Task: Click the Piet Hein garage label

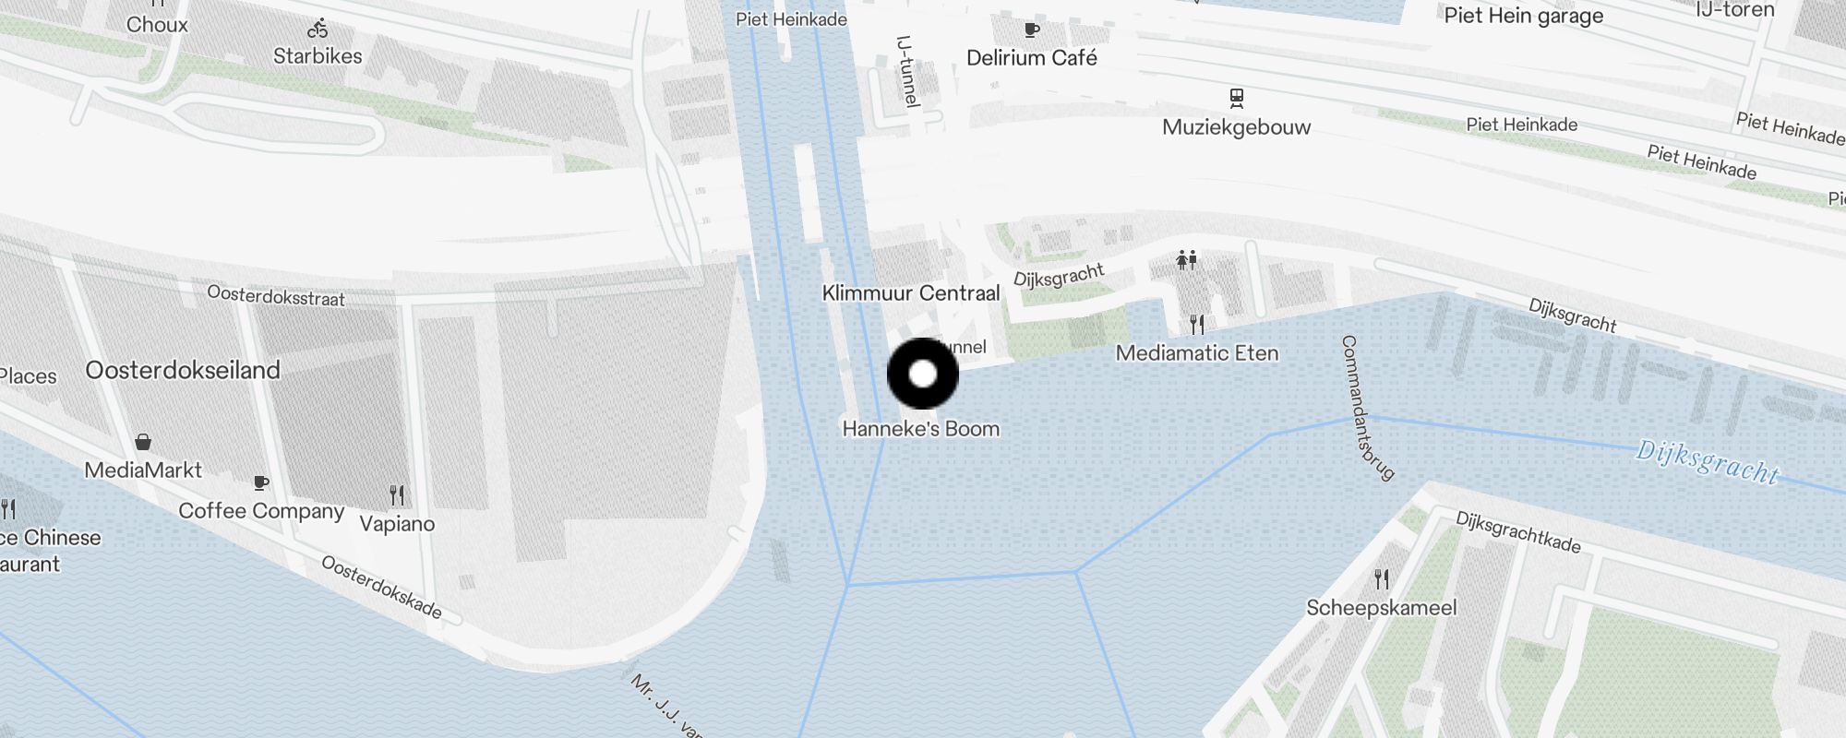Action: point(1524,16)
